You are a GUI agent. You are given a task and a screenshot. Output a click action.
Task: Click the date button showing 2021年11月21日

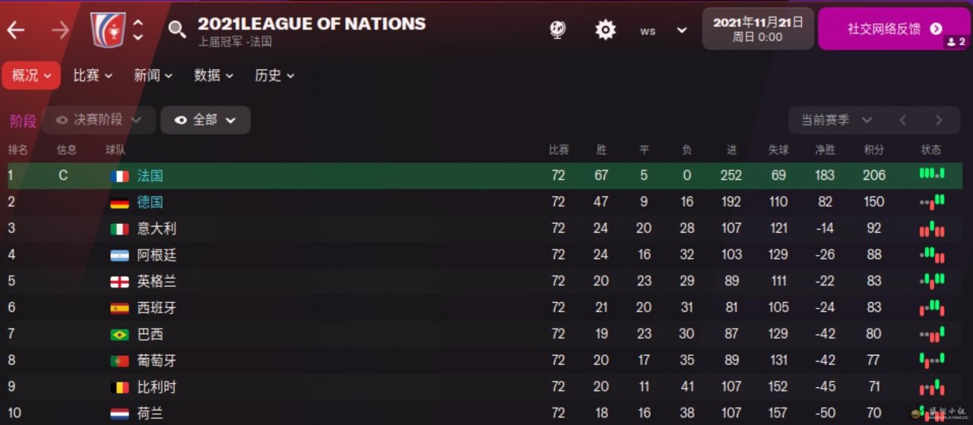(x=757, y=29)
